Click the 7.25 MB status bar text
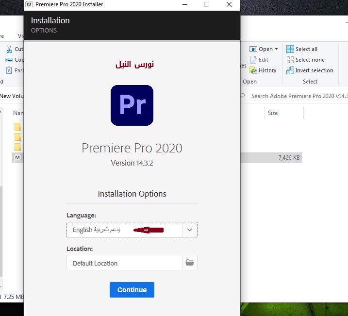 tap(14, 297)
